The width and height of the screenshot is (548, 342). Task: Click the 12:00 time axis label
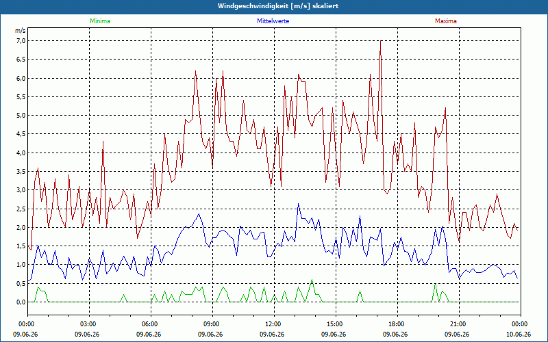click(x=272, y=324)
